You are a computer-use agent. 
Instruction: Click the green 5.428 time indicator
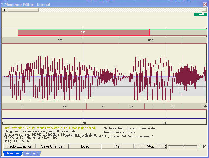pyautogui.click(x=200, y=14)
